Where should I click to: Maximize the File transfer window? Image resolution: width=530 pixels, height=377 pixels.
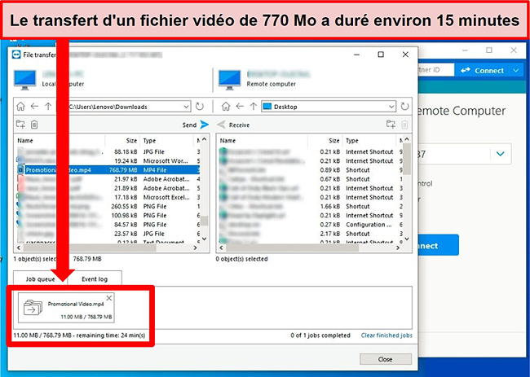pyautogui.click(x=381, y=55)
